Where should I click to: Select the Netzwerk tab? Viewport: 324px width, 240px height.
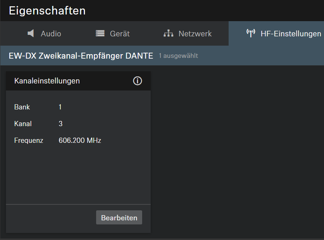tap(195, 34)
